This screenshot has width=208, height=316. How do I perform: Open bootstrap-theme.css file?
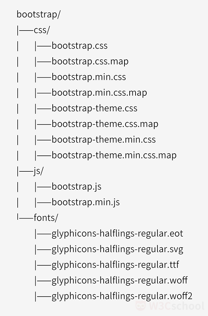[94, 108]
